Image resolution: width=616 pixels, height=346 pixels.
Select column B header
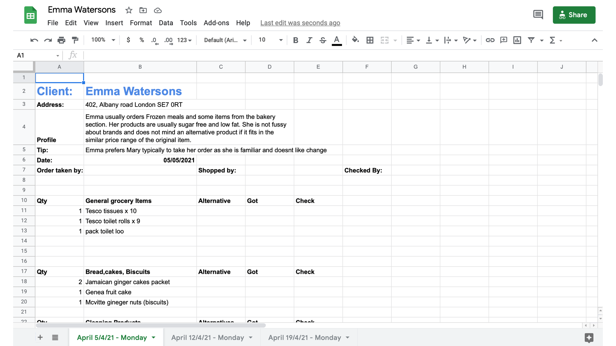(x=140, y=67)
